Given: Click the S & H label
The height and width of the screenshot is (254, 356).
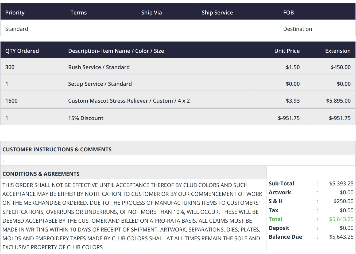Looking at the screenshot, I should tap(276, 201).
